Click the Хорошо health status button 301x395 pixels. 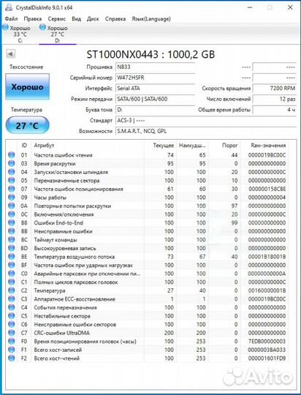(x=28, y=87)
